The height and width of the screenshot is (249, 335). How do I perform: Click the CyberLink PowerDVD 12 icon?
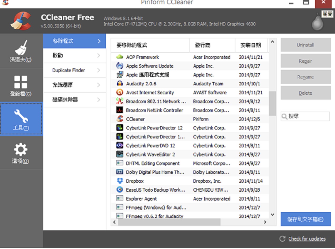tap(120, 145)
